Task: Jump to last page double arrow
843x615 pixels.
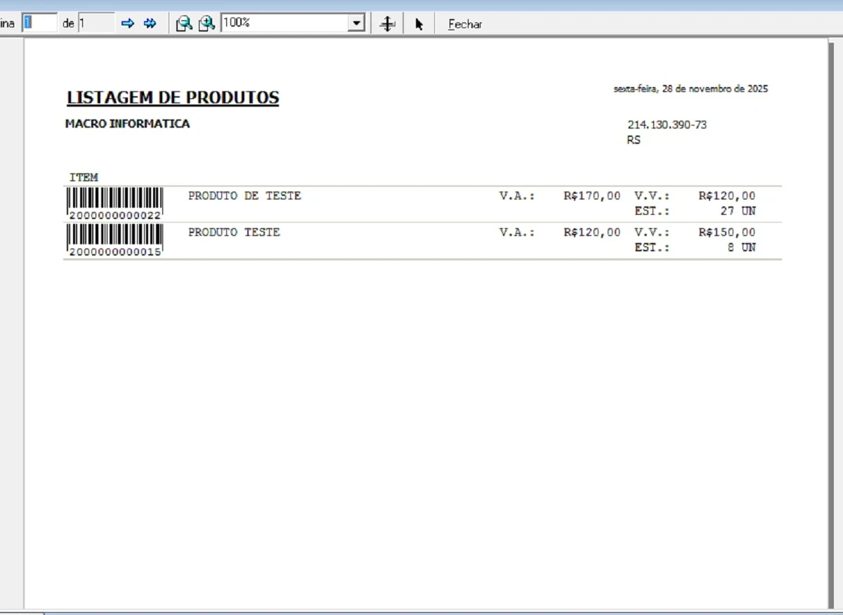Action: point(150,24)
